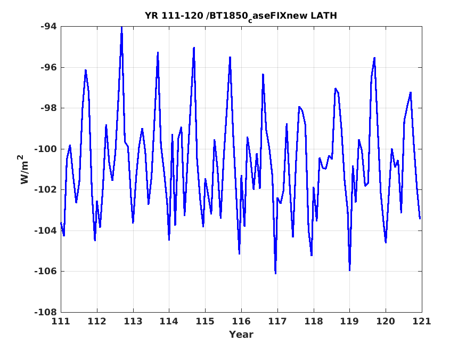
Task: Click the x-axis tick label 113
Action: tap(133, 321)
